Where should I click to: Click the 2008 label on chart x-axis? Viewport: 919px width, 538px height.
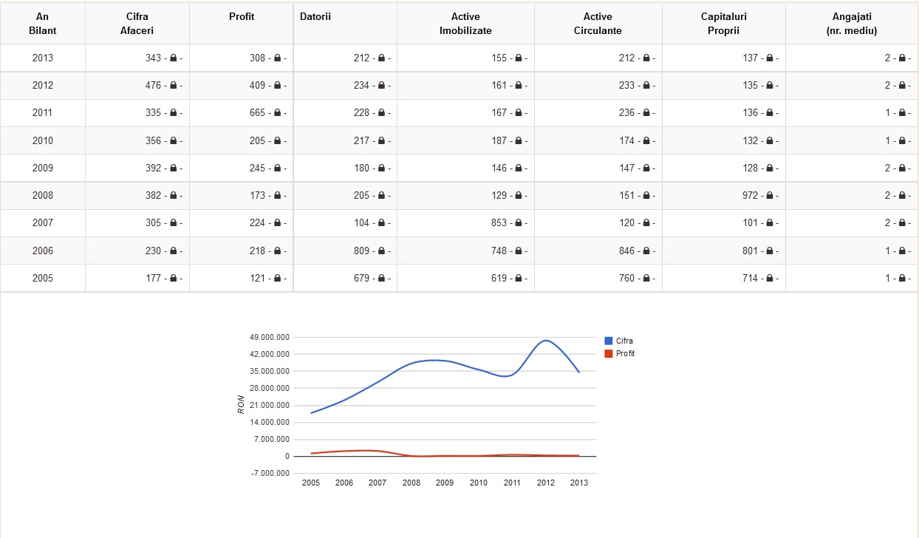tap(411, 483)
